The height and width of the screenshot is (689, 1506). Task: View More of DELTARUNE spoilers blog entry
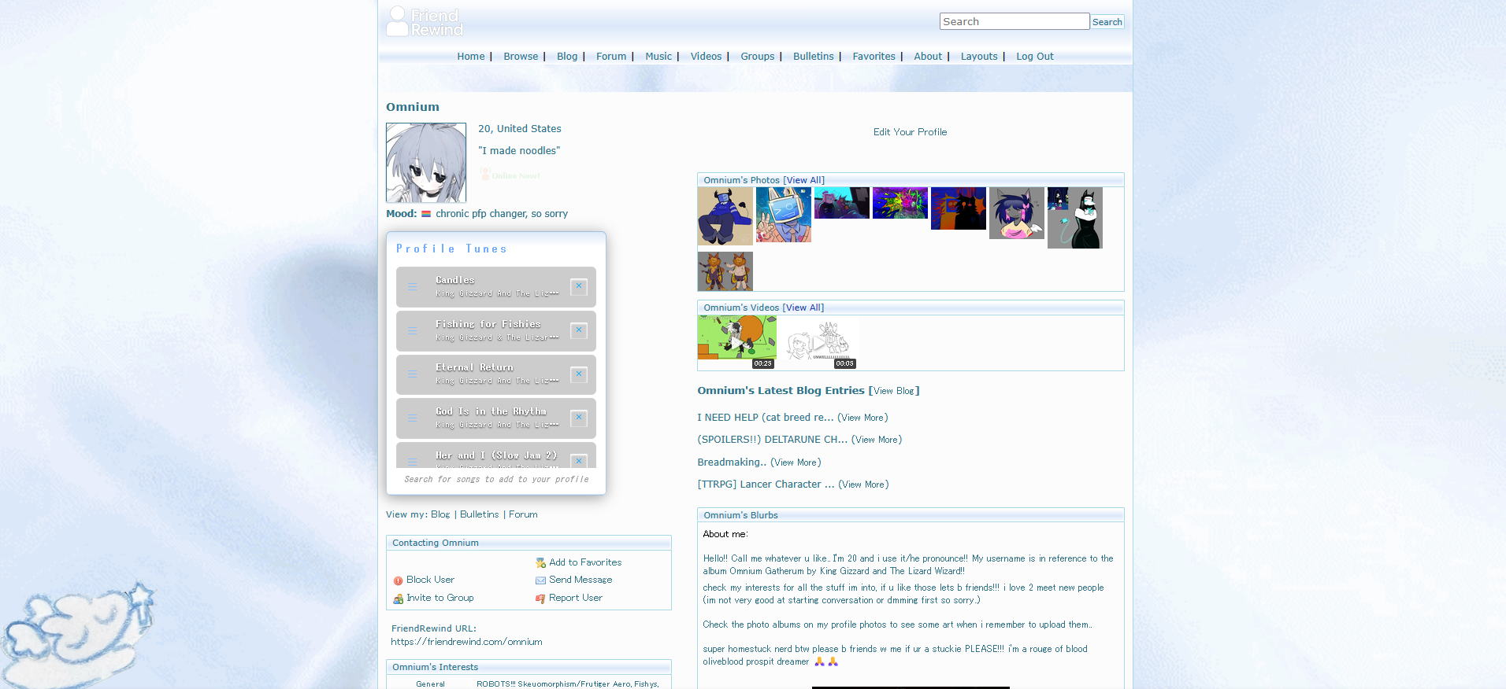pos(877,440)
